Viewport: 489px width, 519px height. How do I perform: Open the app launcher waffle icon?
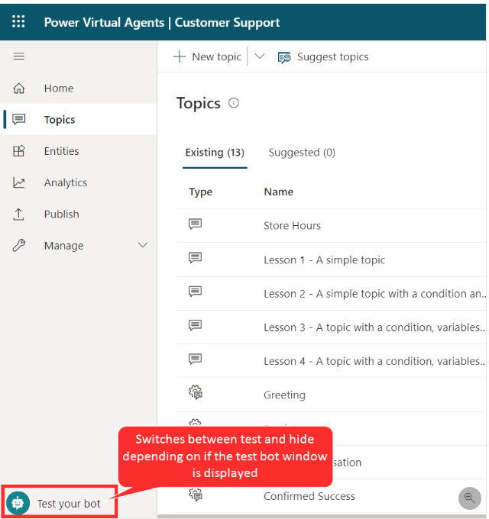pyautogui.click(x=18, y=21)
